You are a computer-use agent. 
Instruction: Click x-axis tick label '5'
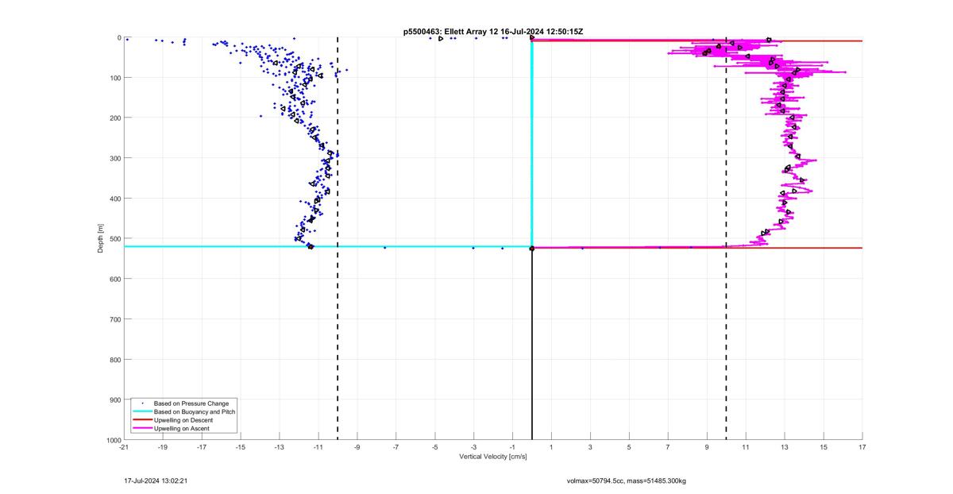tap(629, 447)
